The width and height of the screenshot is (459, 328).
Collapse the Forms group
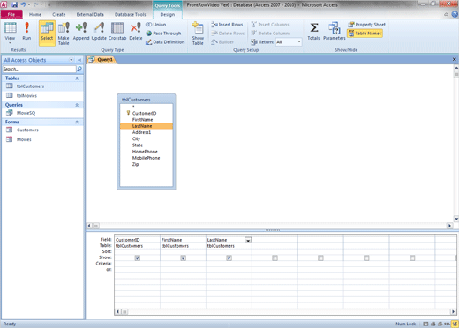coord(77,122)
